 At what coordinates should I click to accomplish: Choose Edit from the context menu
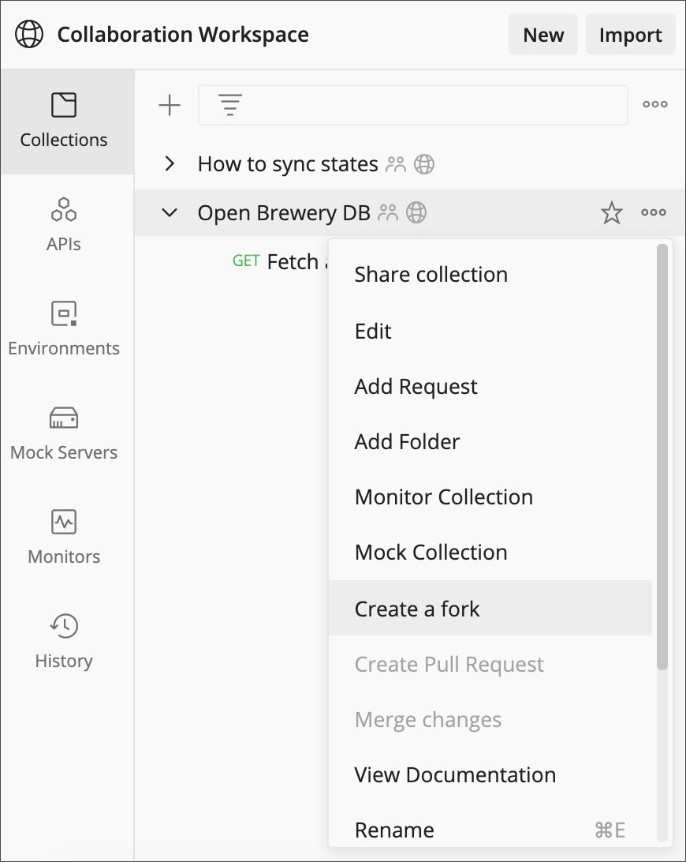[x=490, y=331]
